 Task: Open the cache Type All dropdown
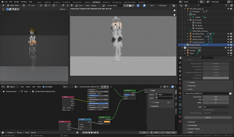click(x=216, y=107)
